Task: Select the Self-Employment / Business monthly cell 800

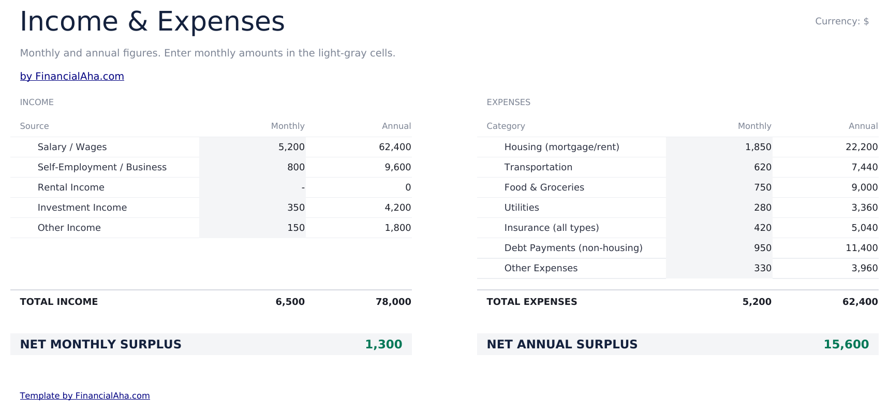Action: pyautogui.click(x=253, y=167)
